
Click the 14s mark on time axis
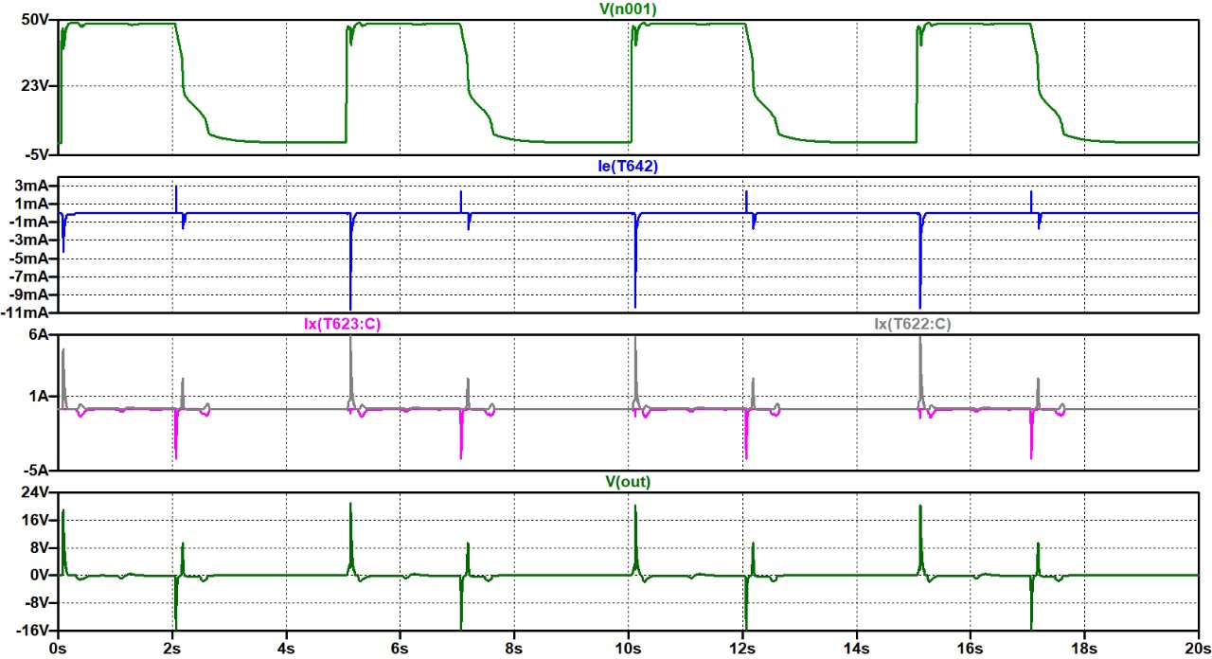coord(857,650)
